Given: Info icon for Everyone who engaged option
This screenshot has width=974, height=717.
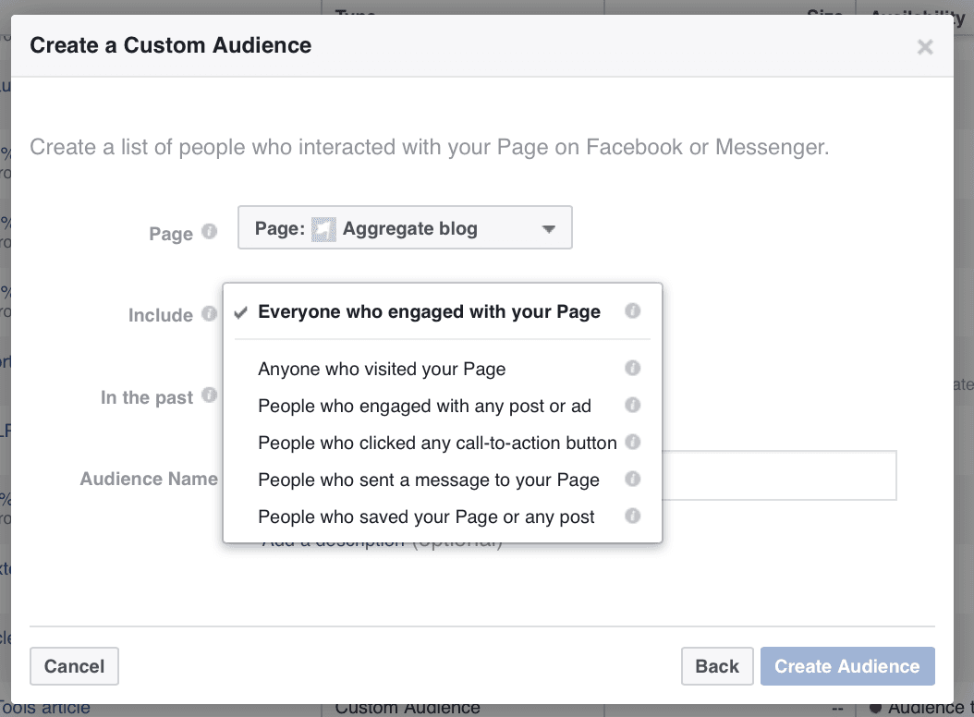Looking at the screenshot, I should coord(632,310).
